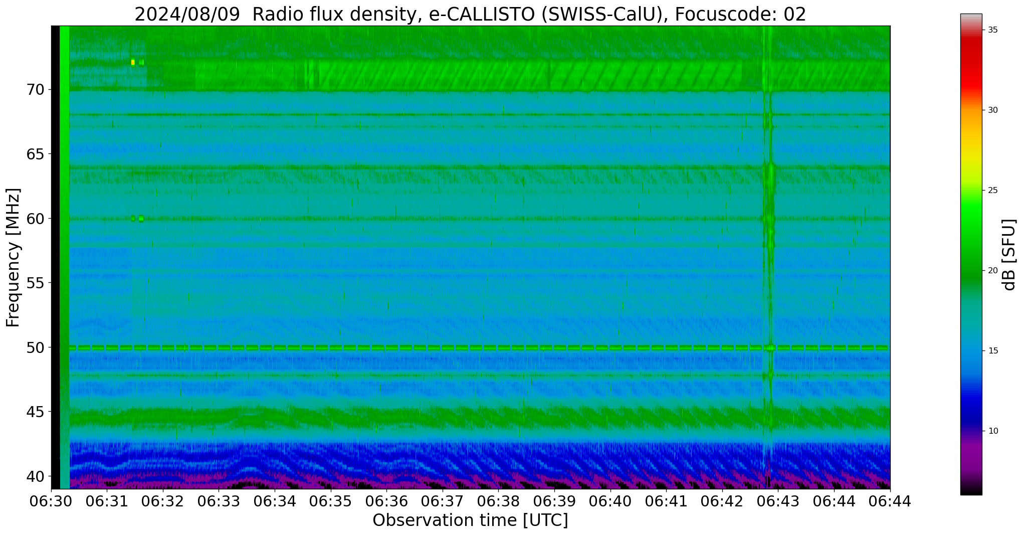This screenshot has width=1024, height=535.
Task: Click the colorbar tick label 35
Action: click(x=993, y=30)
